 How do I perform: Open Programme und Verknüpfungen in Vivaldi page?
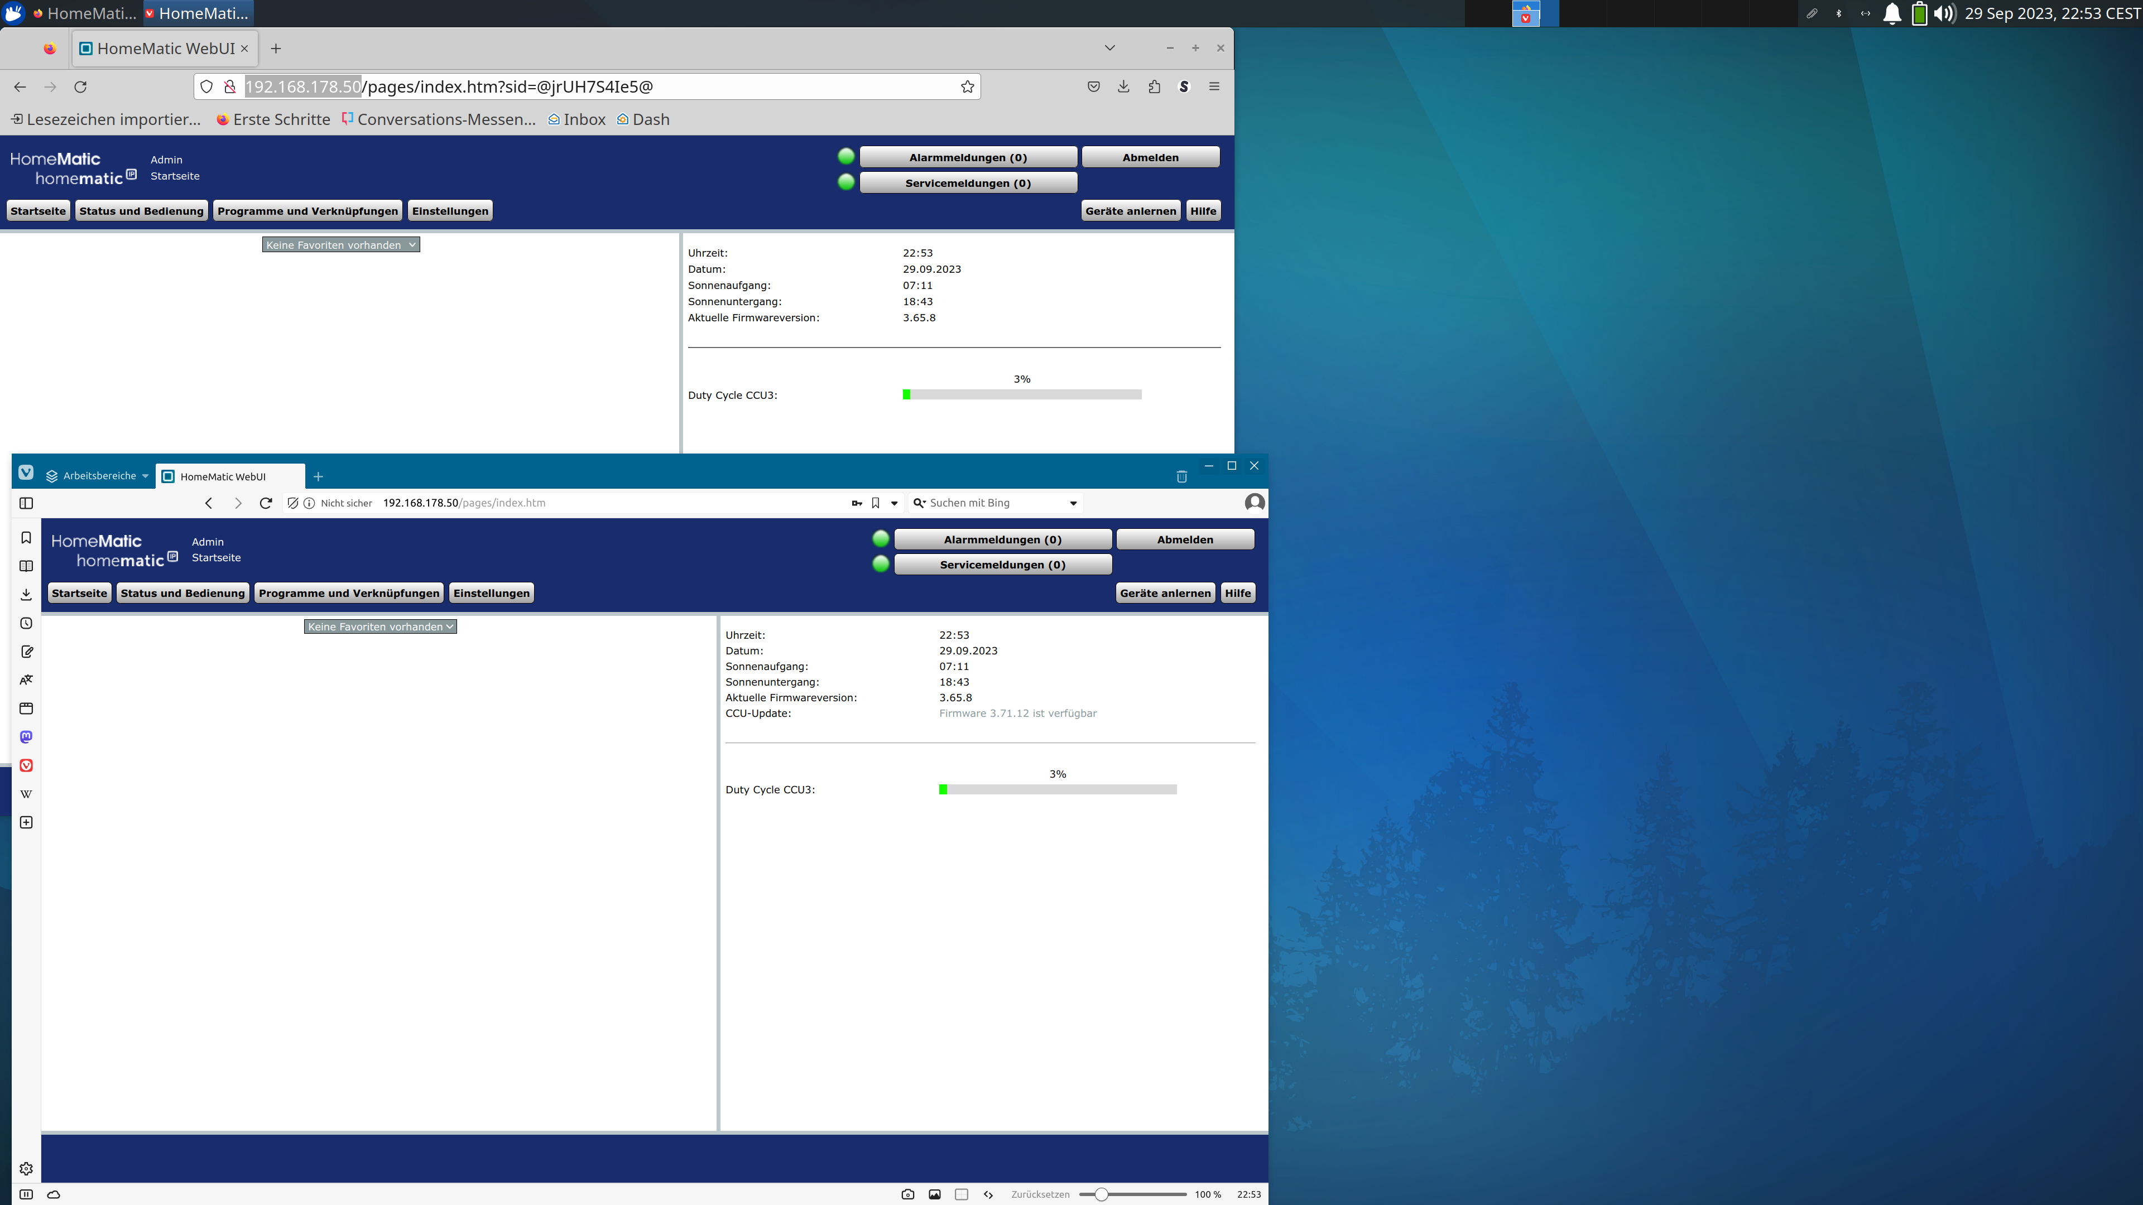(349, 593)
